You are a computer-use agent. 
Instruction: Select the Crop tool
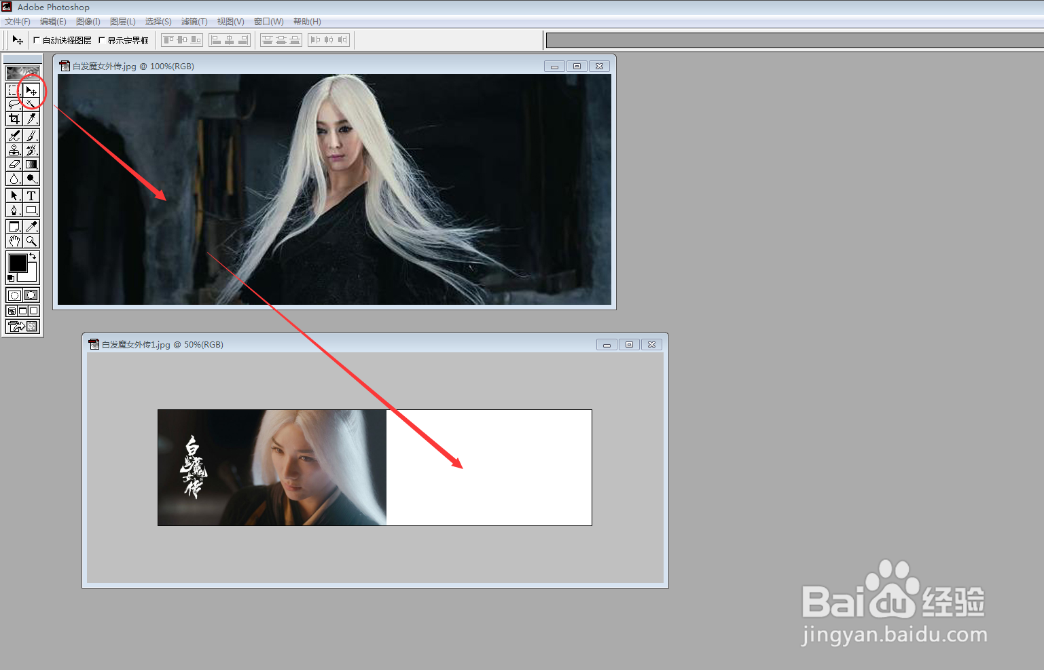click(14, 119)
